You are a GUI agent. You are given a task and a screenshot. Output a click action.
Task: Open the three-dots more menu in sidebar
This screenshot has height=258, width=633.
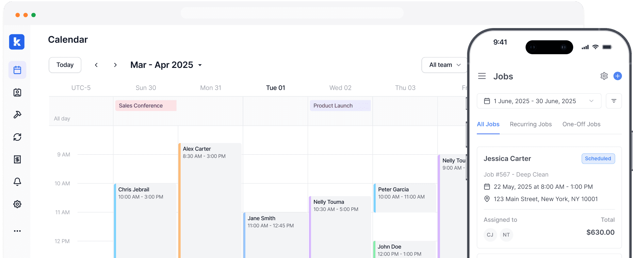pyautogui.click(x=17, y=231)
